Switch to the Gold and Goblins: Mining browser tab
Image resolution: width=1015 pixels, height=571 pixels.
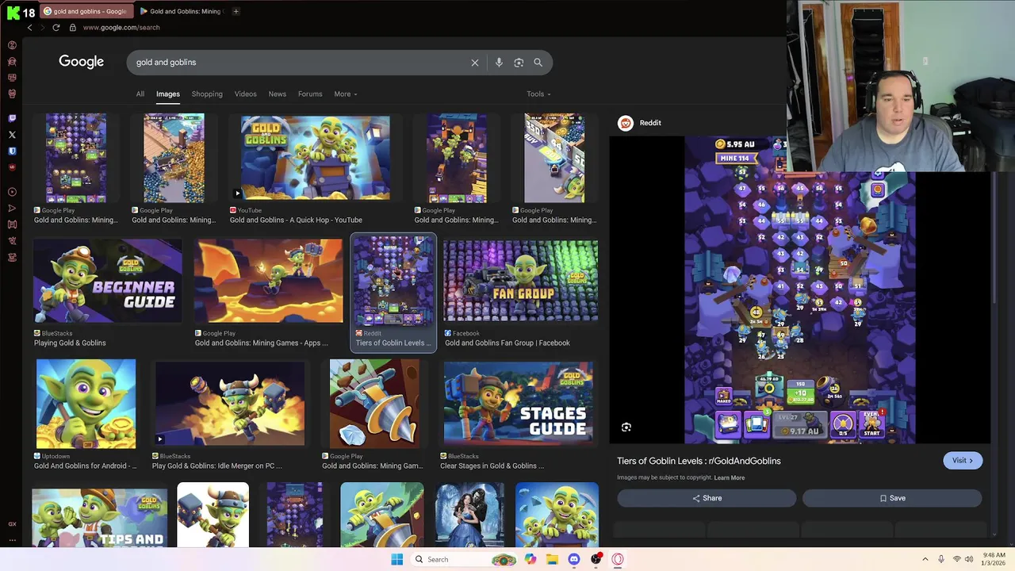tap(182, 11)
